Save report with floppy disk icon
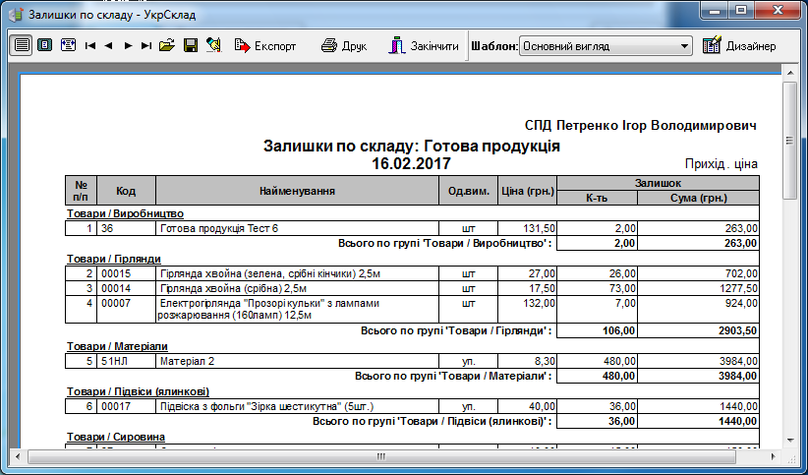Screen dimensions: 808x475 coord(191,45)
